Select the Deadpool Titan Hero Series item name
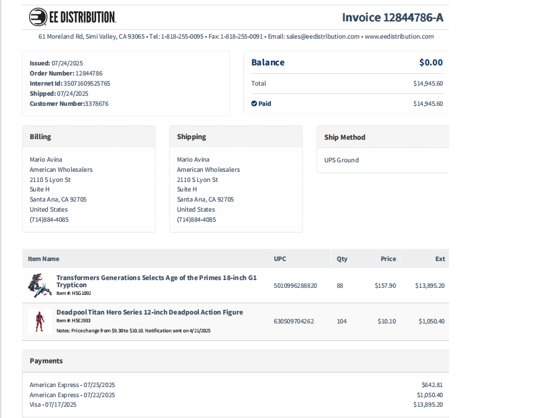Image resolution: width=547 pixels, height=418 pixels. (x=150, y=312)
